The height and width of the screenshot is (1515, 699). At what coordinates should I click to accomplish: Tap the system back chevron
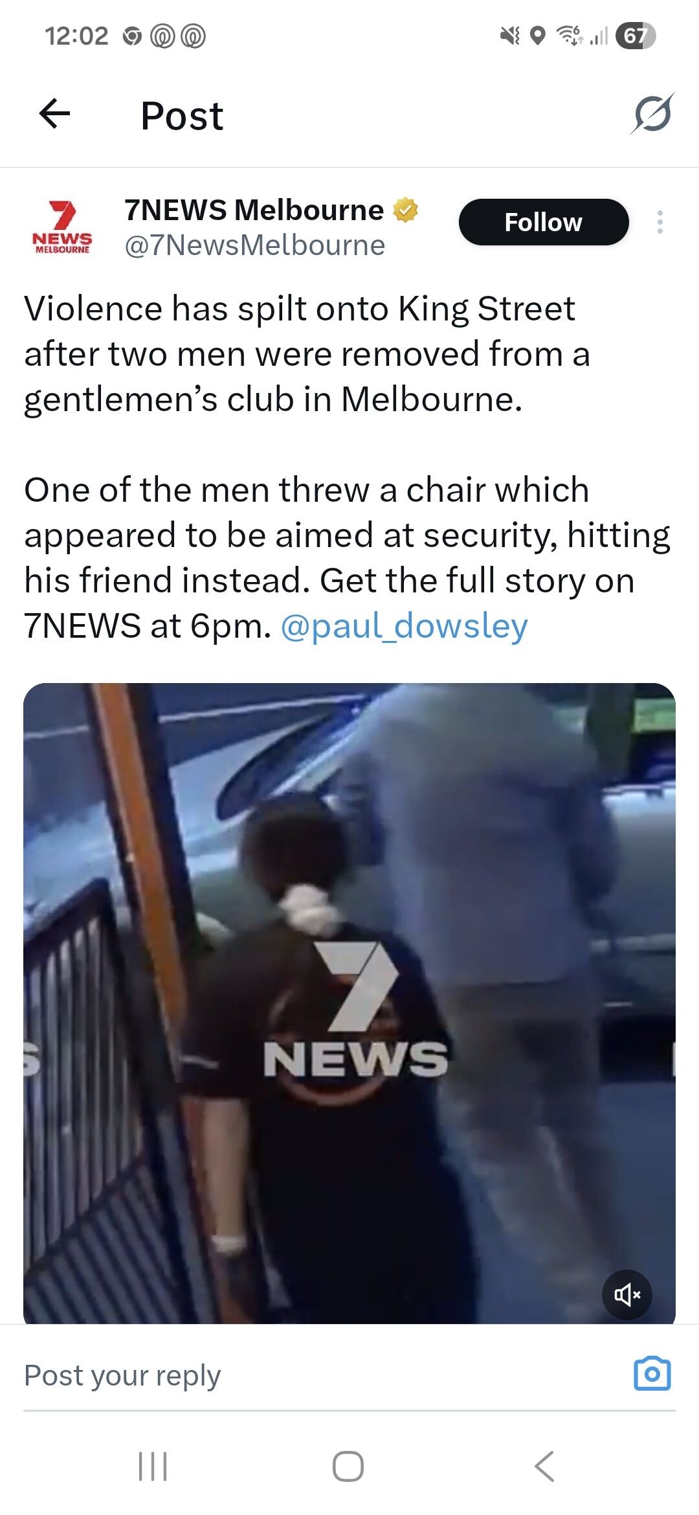point(544,1466)
